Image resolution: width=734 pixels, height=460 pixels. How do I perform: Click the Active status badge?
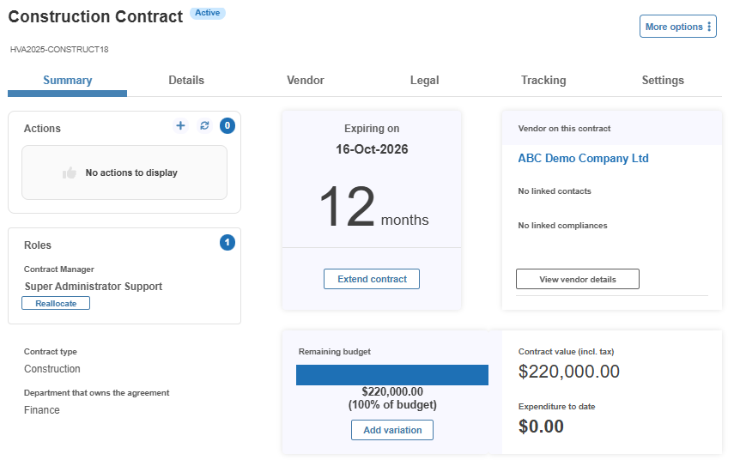point(208,13)
